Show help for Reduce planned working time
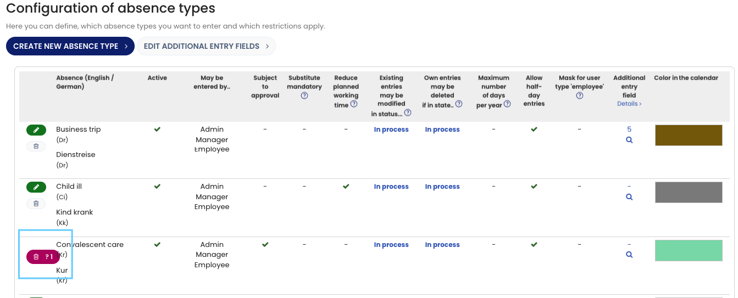The width and height of the screenshot is (738, 298). [x=354, y=104]
